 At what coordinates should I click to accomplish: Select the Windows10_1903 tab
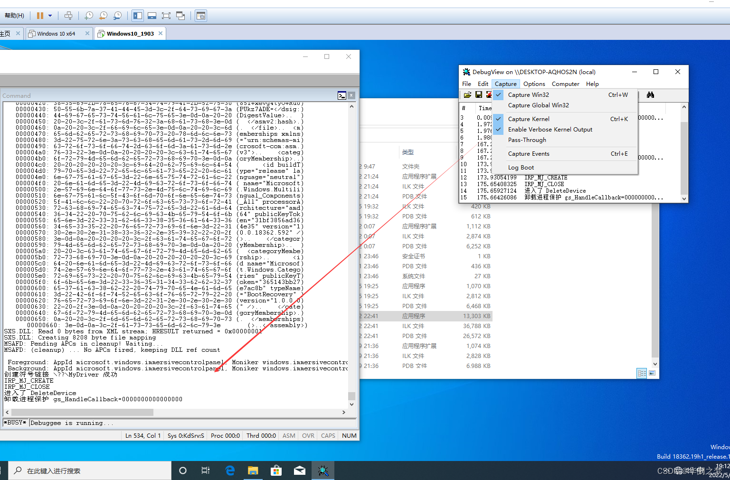point(130,34)
